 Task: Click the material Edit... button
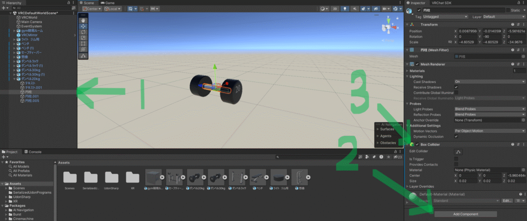point(507,200)
